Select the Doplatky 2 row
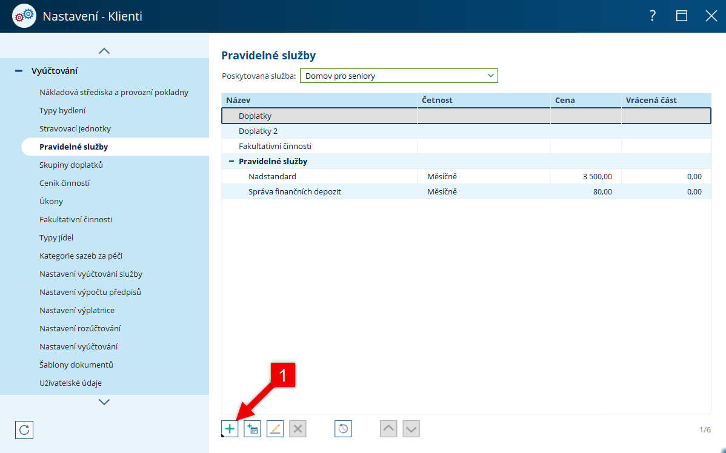Image resolution: width=726 pixels, height=453 pixels. click(x=466, y=131)
